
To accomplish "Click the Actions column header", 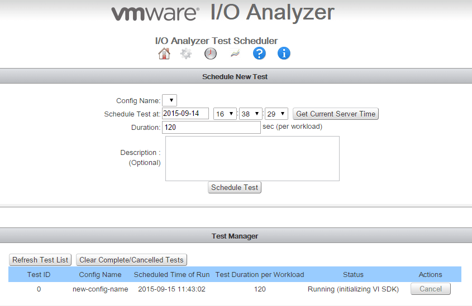I will 431,274.
